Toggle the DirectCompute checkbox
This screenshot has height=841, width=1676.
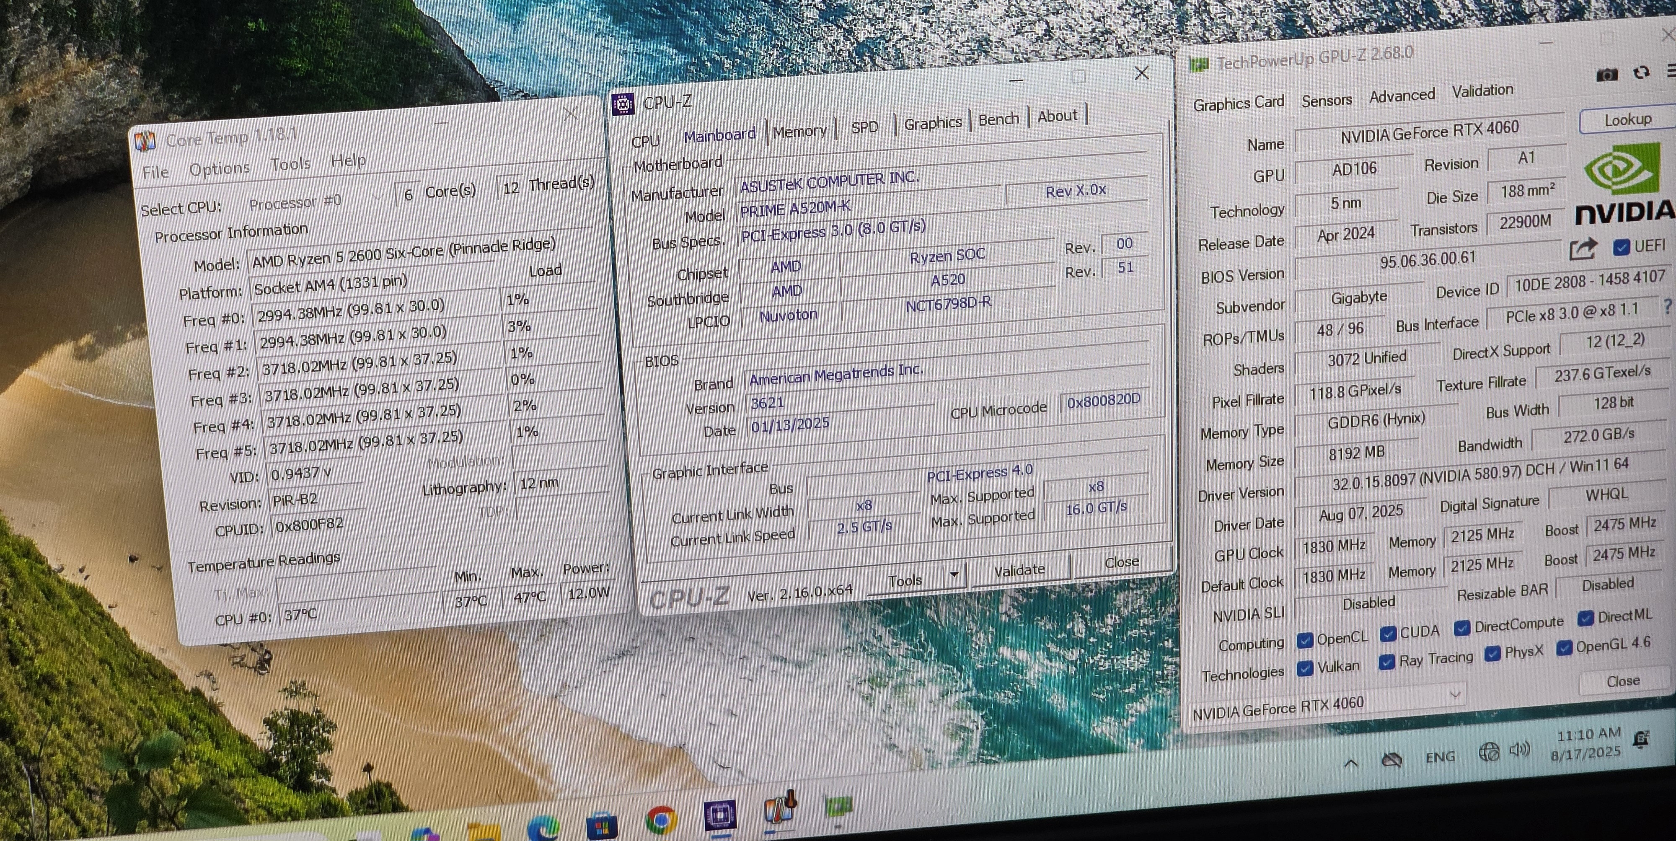pyautogui.click(x=1462, y=628)
